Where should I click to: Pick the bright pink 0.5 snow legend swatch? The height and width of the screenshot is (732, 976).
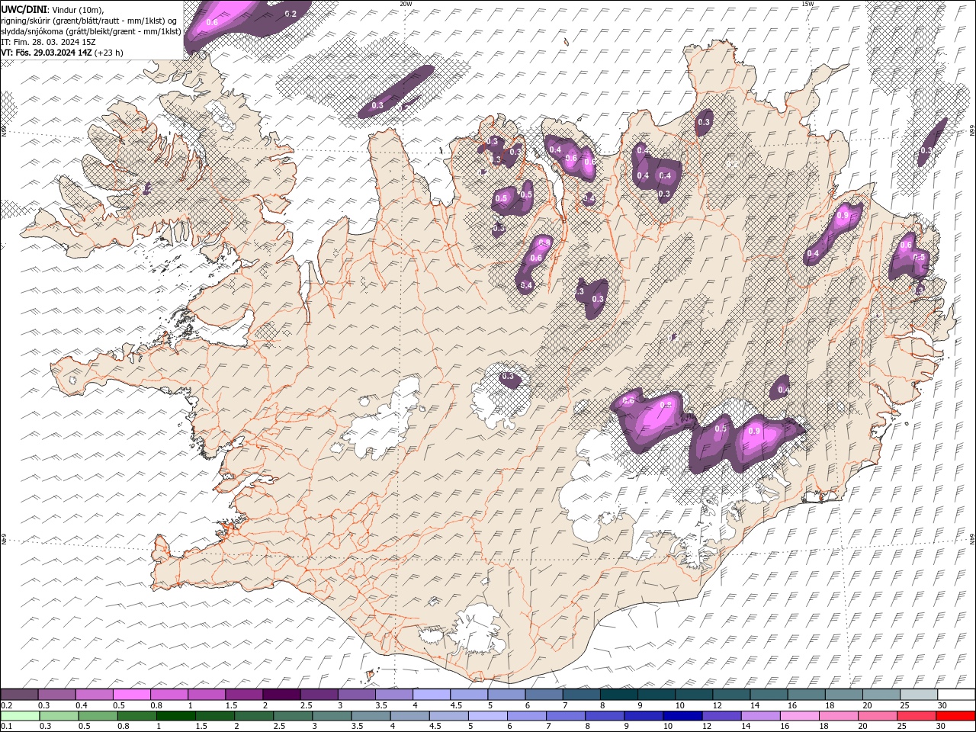[x=131, y=695]
